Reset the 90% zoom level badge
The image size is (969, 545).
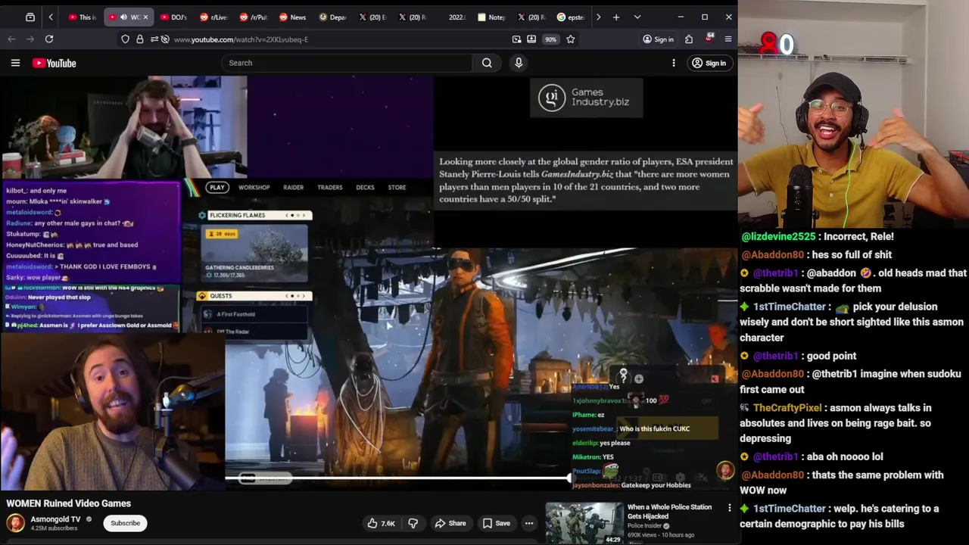coord(550,39)
